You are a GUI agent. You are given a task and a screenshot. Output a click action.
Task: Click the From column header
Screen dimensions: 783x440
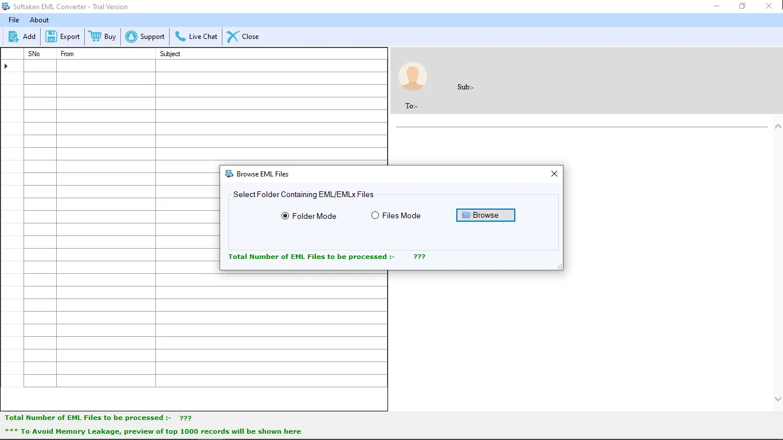pyautogui.click(x=106, y=54)
